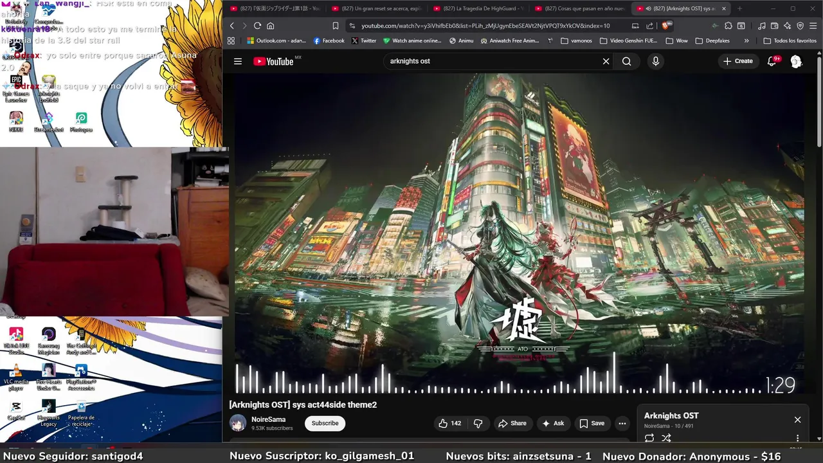The width and height of the screenshot is (823, 463).
Task: Open the Aniwatch Free Anime bookmark
Action: click(x=510, y=41)
